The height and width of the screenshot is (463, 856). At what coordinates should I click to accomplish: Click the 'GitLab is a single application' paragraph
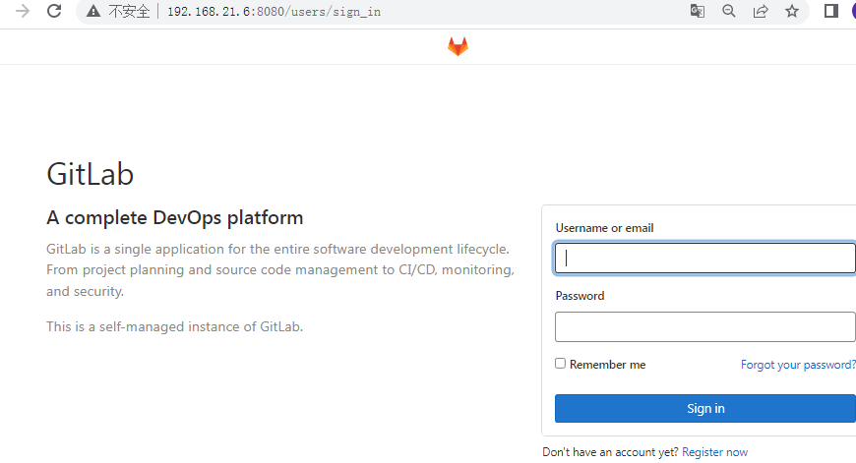click(280, 270)
